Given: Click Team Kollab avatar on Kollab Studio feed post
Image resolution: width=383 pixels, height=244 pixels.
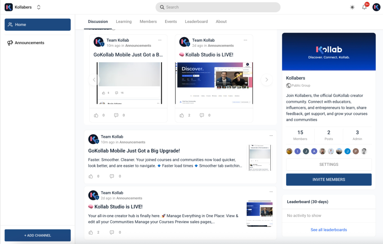Looking at the screenshot, I should point(93,195).
